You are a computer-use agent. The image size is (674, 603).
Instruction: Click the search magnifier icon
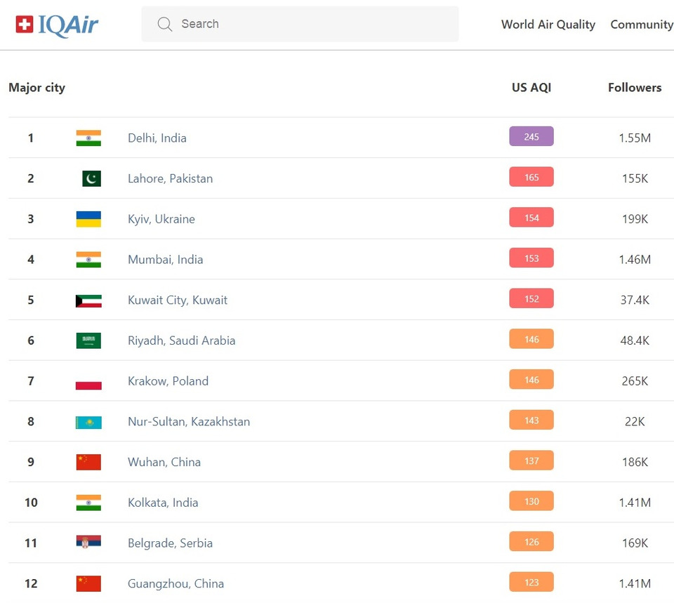[165, 25]
